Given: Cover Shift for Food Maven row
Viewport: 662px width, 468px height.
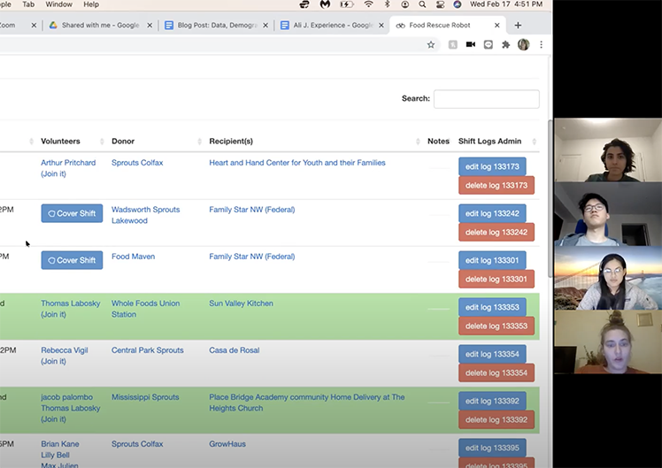Looking at the screenshot, I should coord(72,260).
